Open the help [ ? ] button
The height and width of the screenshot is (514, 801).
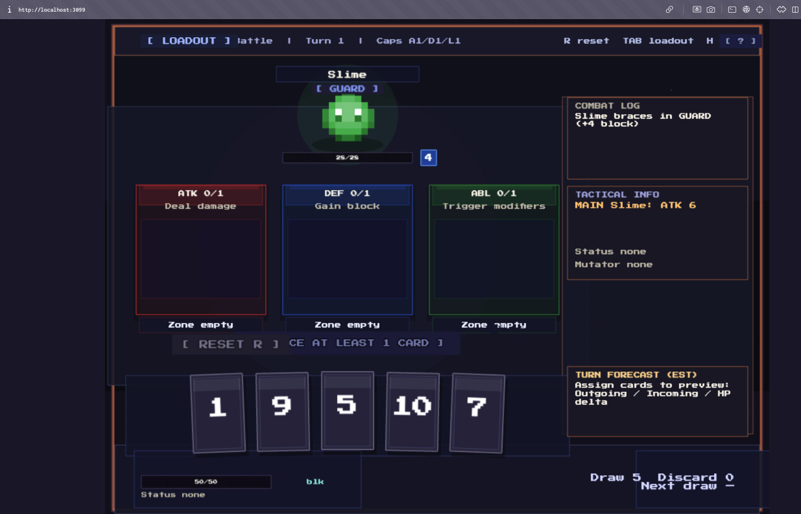pyautogui.click(x=740, y=41)
